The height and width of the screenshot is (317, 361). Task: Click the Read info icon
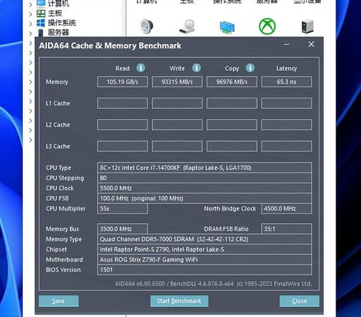point(141,68)
